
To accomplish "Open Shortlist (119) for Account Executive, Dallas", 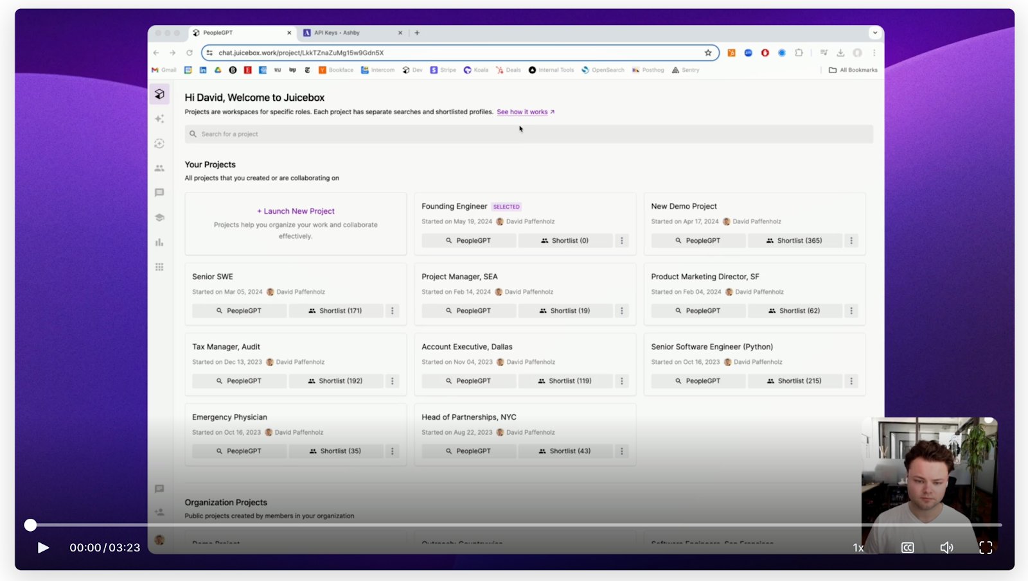I will pyautogui.click(x=565, y=381).
